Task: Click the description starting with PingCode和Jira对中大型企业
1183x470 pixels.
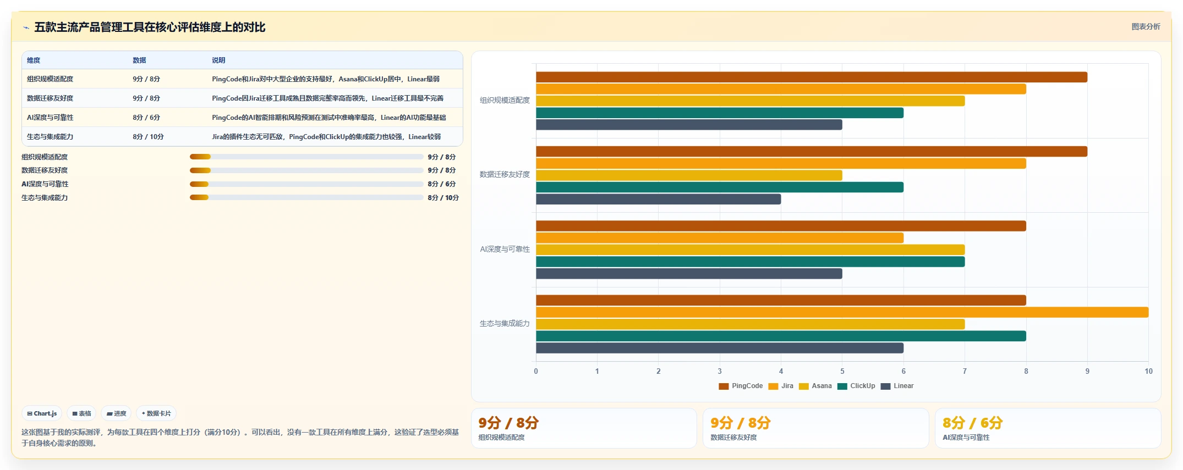Action: [326, 79]
